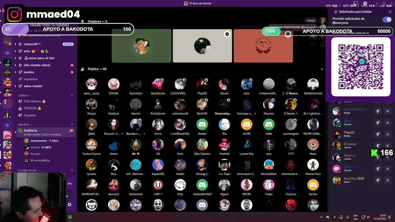The width and height of the screenshot is (395, 222).
Task: Invite LEONARDITO to speak
Action: pyautogui.click(x=378, y=111)
